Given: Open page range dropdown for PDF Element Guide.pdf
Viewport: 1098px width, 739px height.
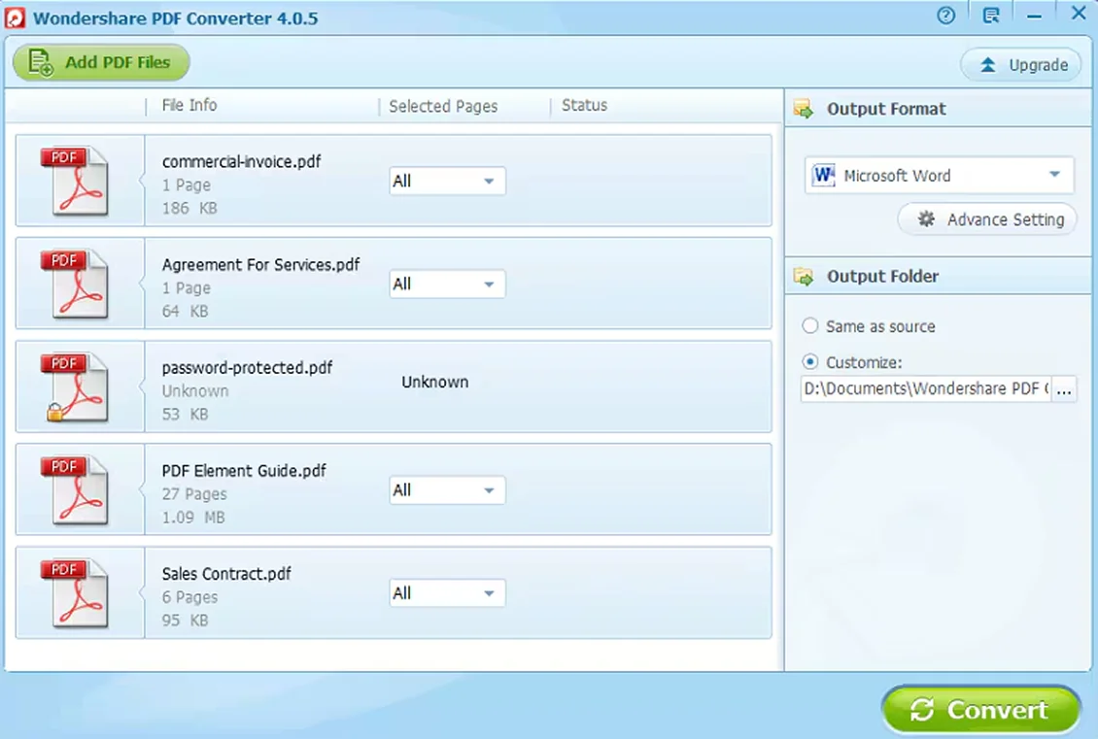Looking at the screenshot, I should [447, 490].
